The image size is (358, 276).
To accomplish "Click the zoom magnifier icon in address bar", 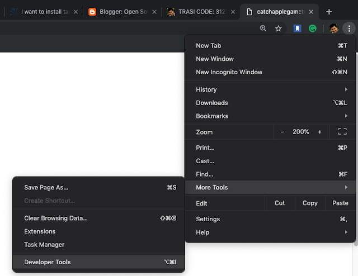I will [263, 28].
